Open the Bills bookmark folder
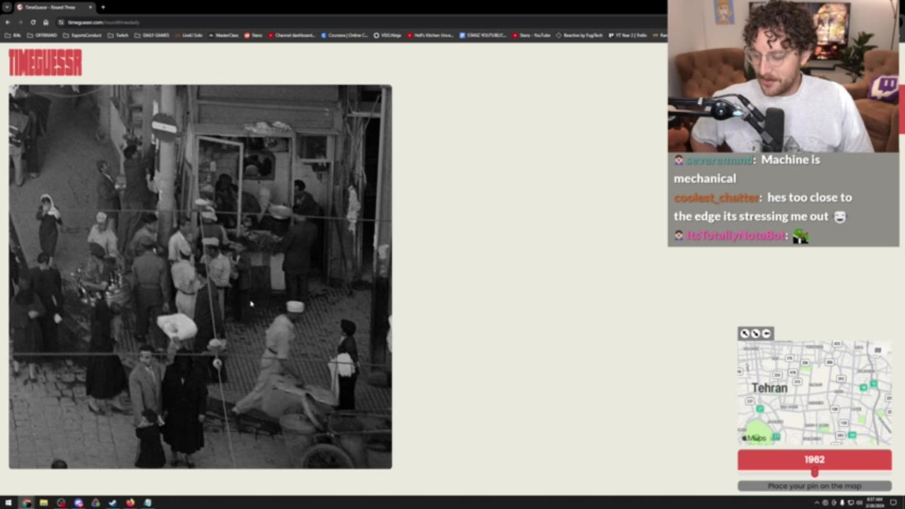Image resolution: width=905 pixels, height=509 pixels. pos(13,35)
